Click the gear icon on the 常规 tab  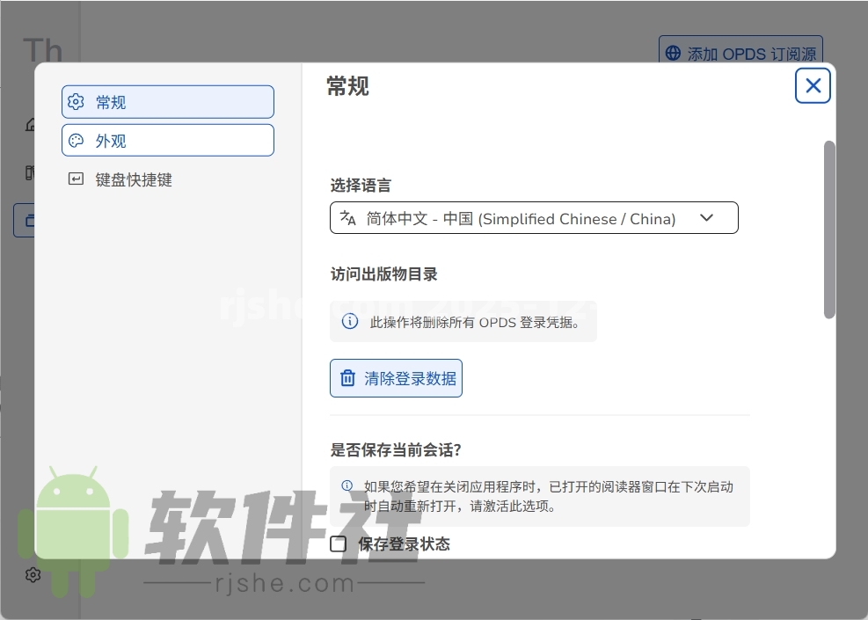tap(76, 101)
